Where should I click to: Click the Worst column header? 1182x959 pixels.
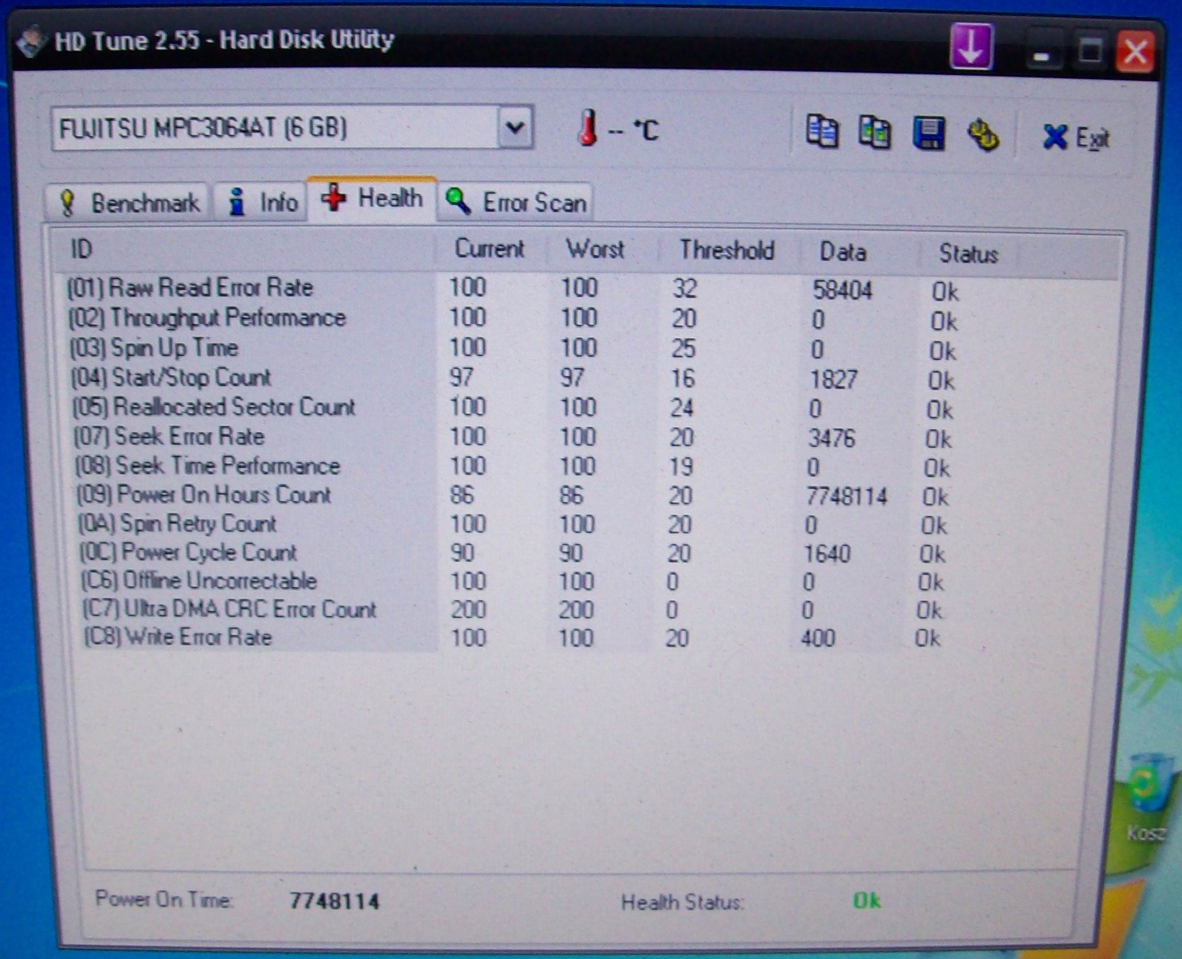[x=595, y=250]
